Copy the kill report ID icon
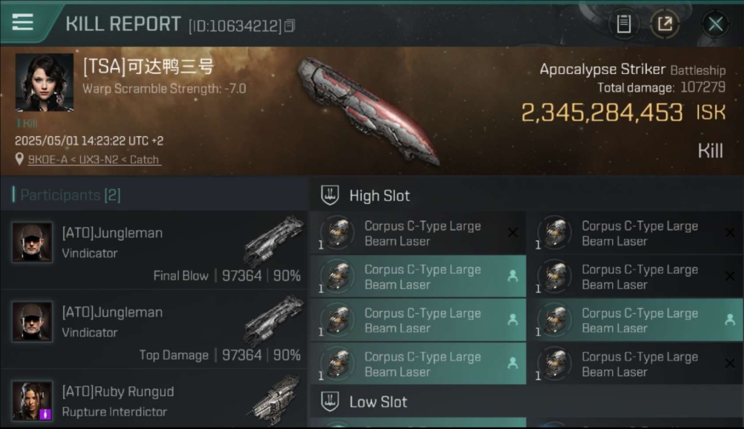This screenshot has height=429, width=744. pos(290,26)
